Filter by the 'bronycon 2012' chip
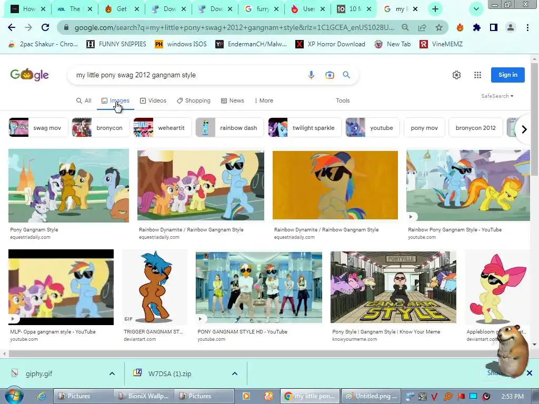The height and width of the screenshot is (404, 539). (476, 127)
